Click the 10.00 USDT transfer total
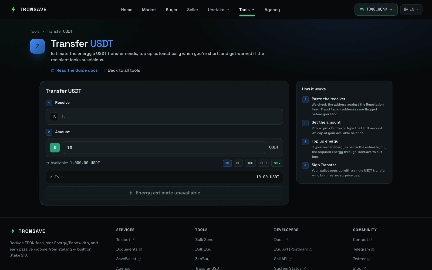This screenshot has height=270, width=432. click(268, 177)
